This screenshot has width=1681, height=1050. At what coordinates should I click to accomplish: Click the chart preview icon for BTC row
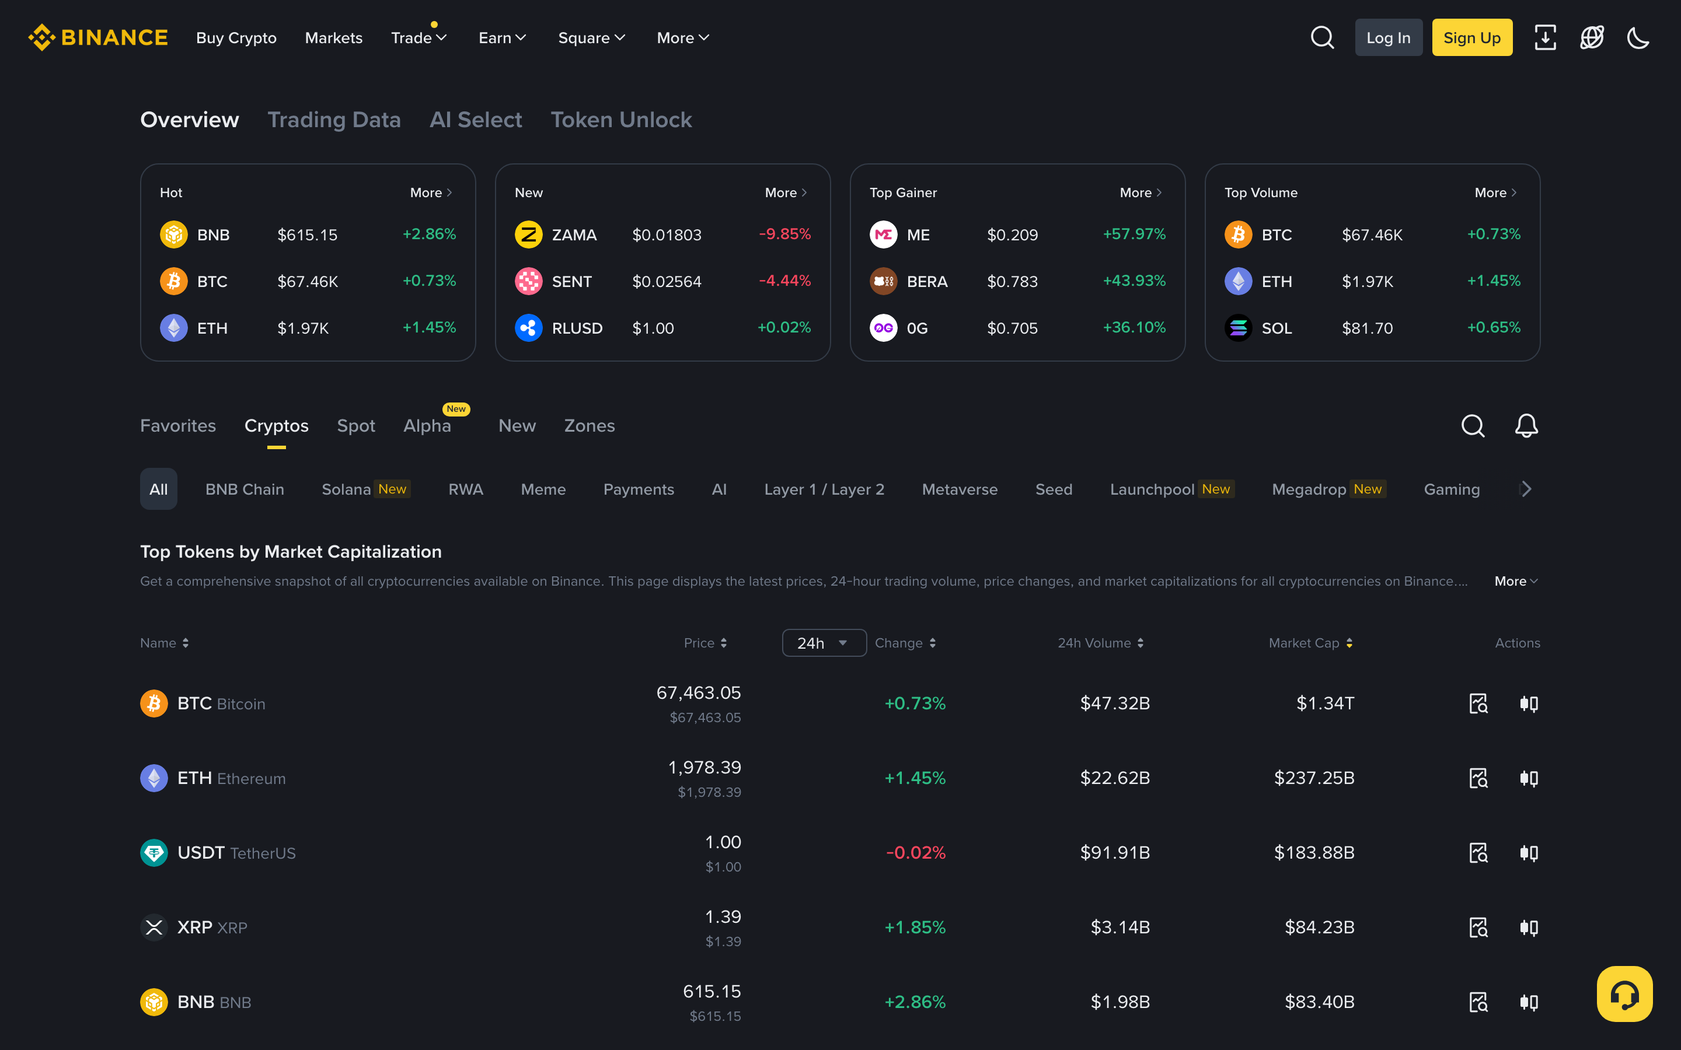1478,703
